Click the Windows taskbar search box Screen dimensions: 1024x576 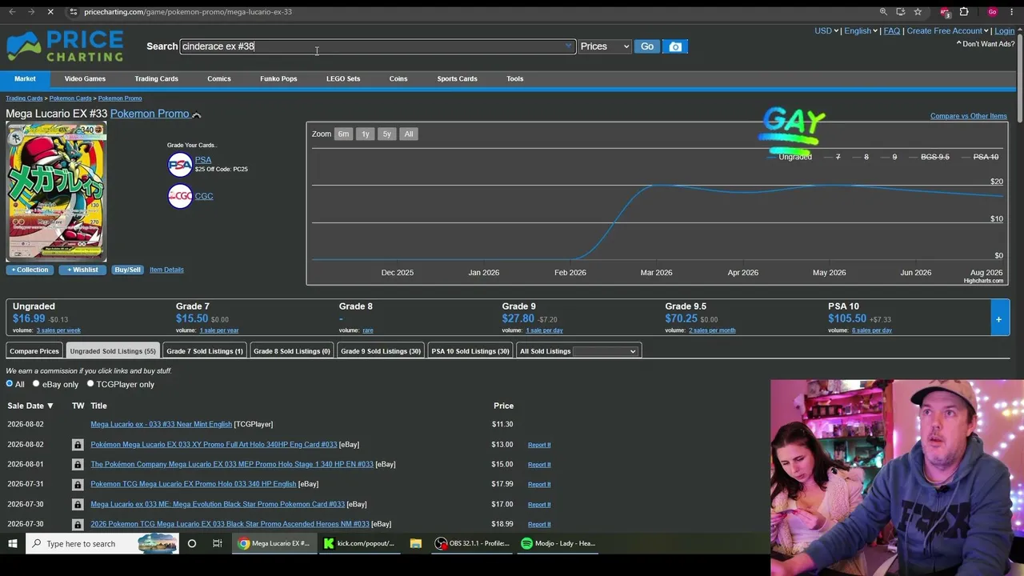pos(104,543)
